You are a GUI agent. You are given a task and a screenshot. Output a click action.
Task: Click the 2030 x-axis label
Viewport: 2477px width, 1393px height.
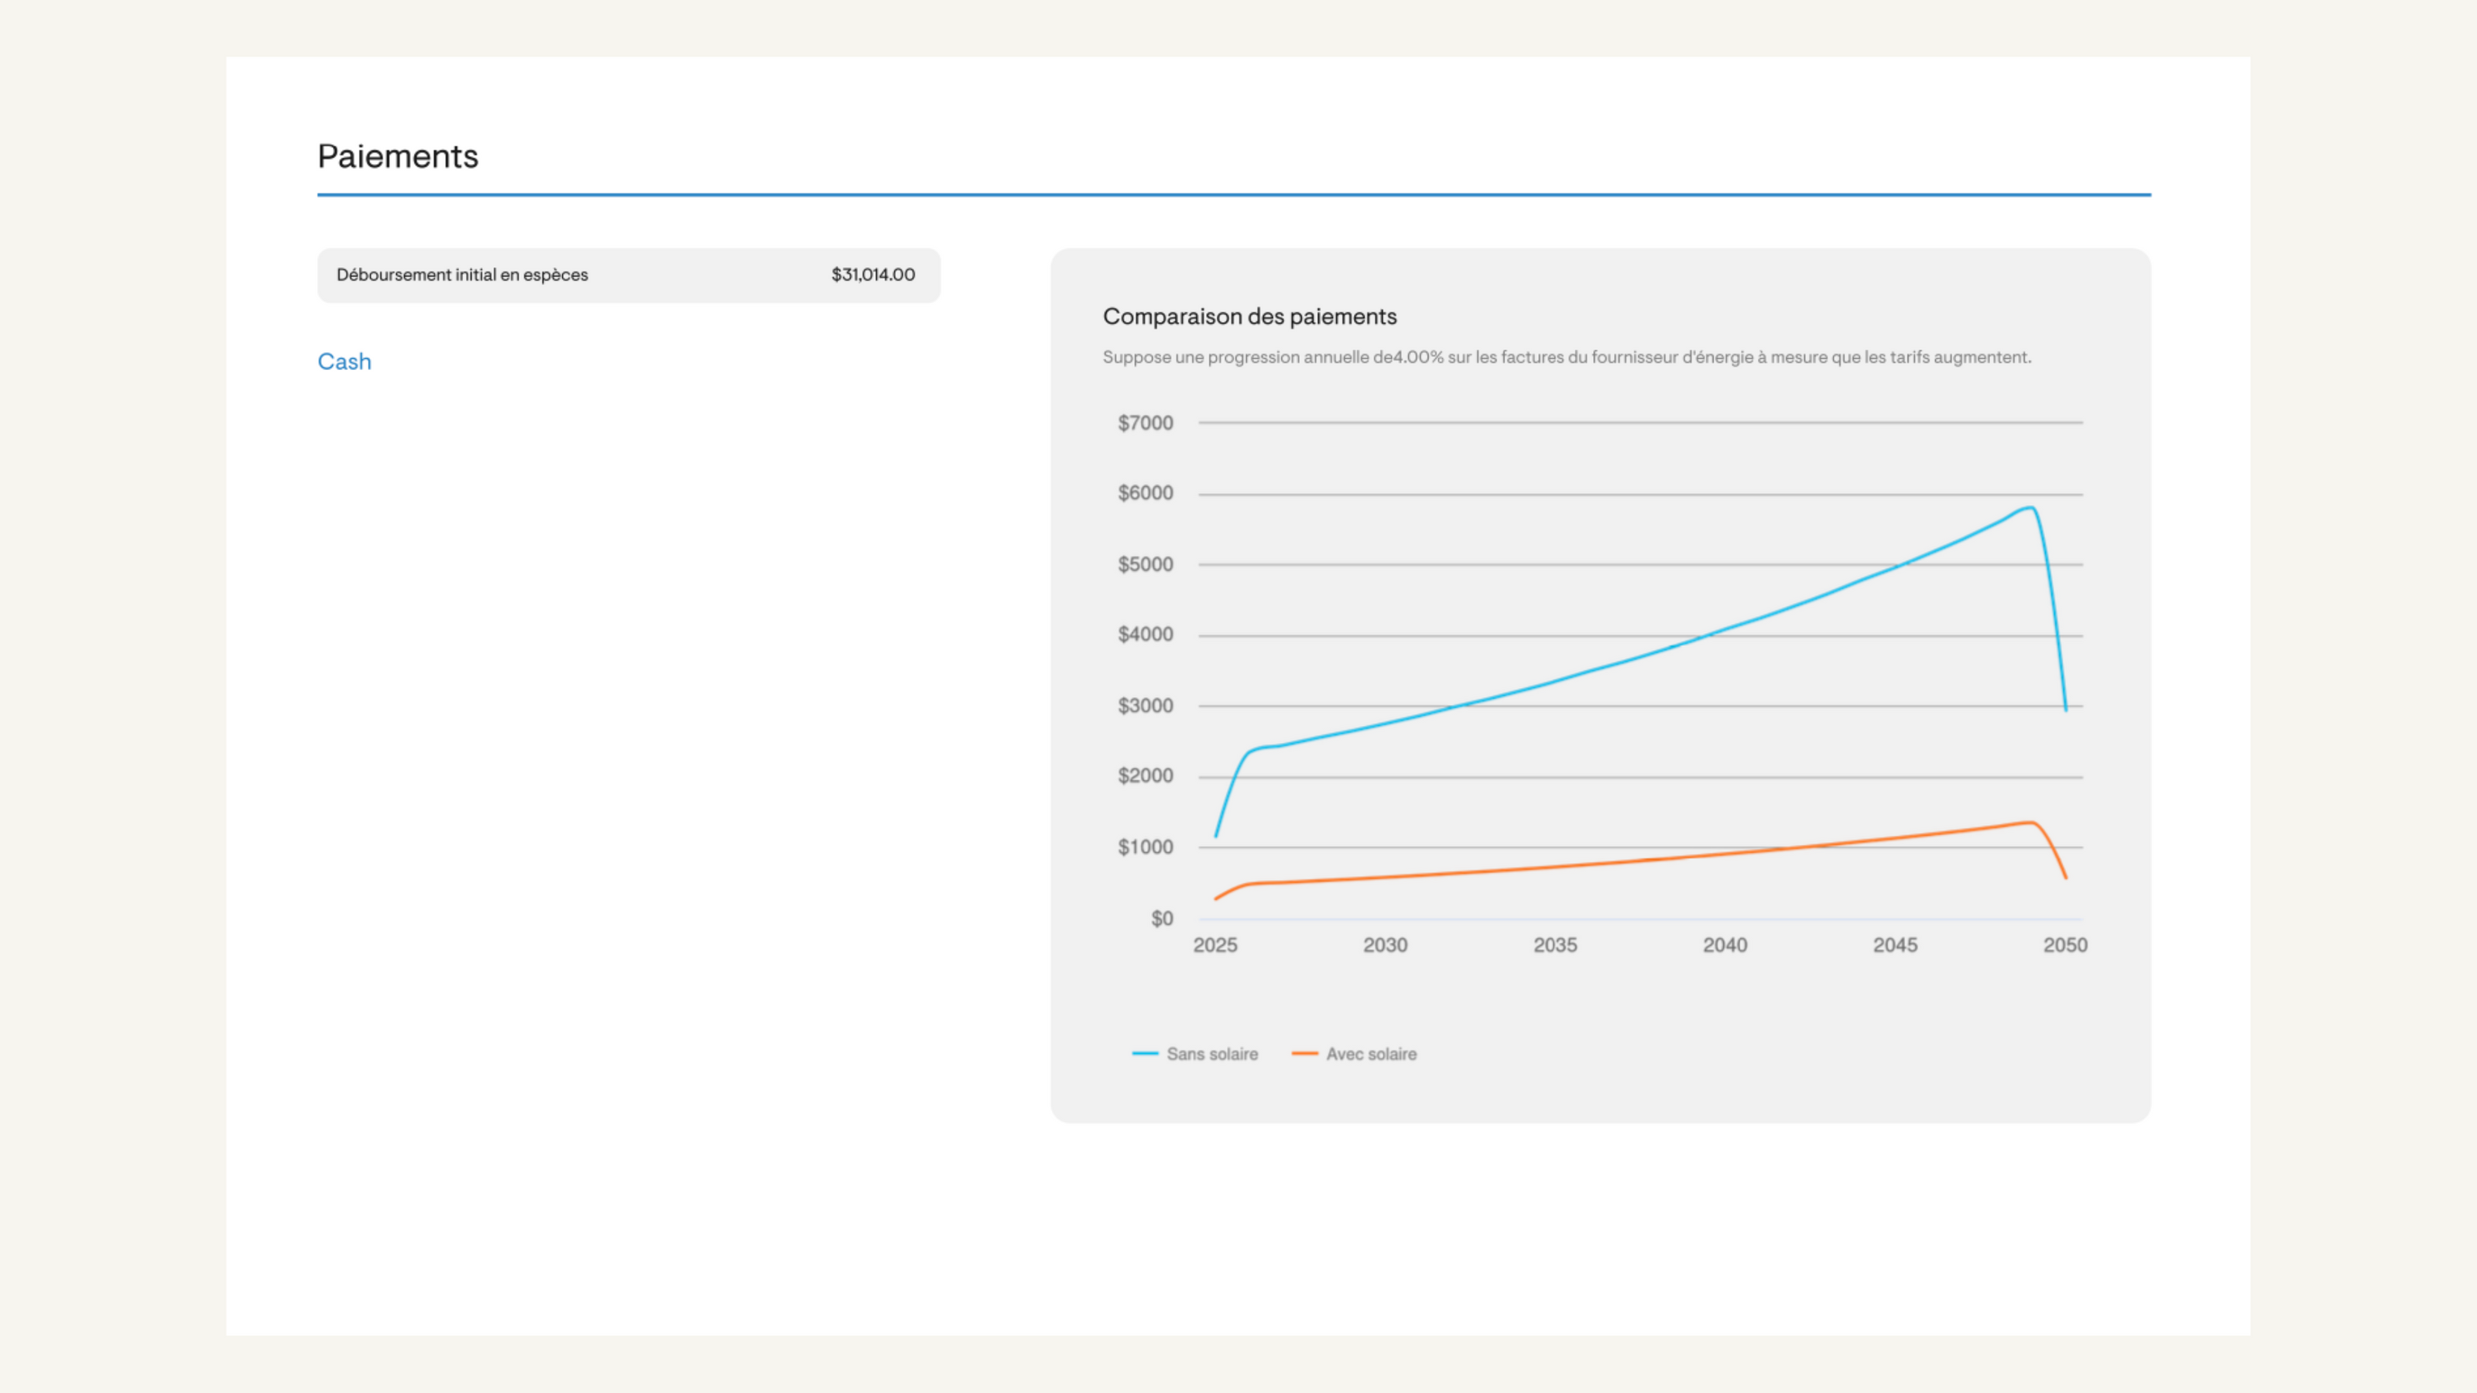pyautogui.click(x=1385, y=945)
